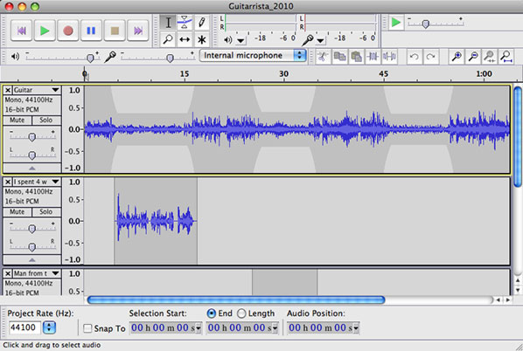Click the Guitar track gain slider
The image size is (523, 351).
(x=32, y=137)
